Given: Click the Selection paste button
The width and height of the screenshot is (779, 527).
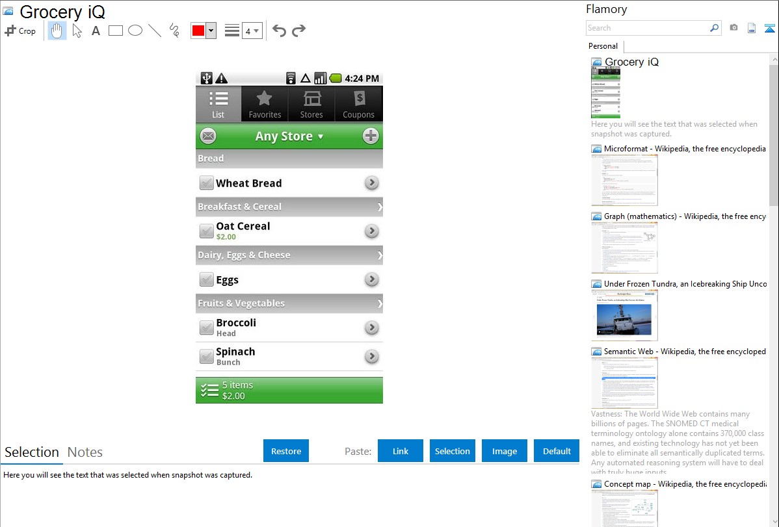Looking at the screenshot, I should tap(453, 451).
